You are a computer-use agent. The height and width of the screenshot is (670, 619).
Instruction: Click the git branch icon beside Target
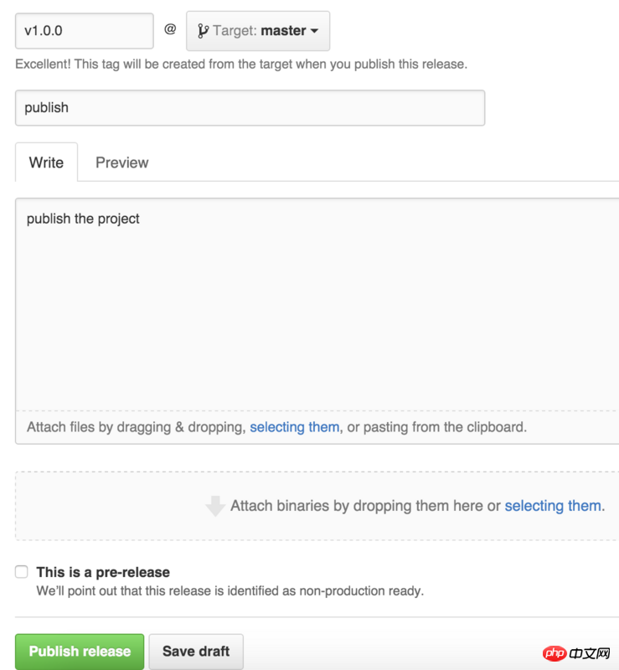point(203,31)
